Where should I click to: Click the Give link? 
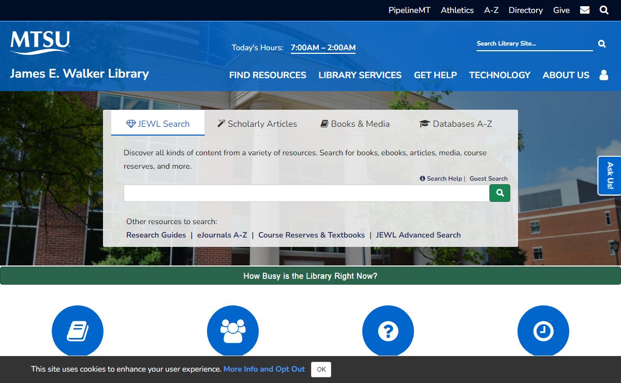pyautogui.click(x=561, y=10)
